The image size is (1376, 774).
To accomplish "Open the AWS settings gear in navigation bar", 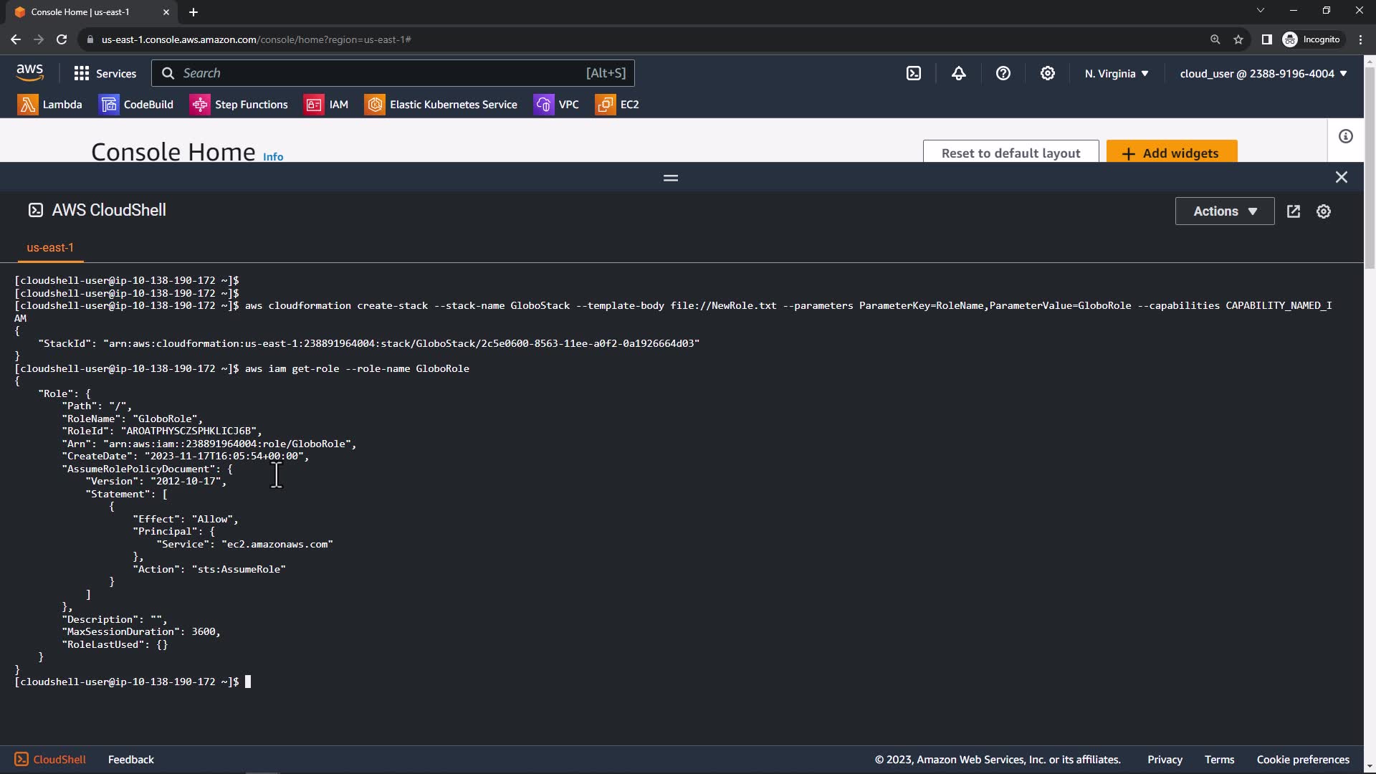I will (x=1047, y=73).
